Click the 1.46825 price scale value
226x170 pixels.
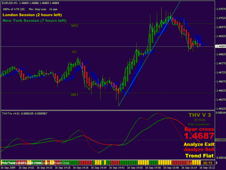[221, 54]
